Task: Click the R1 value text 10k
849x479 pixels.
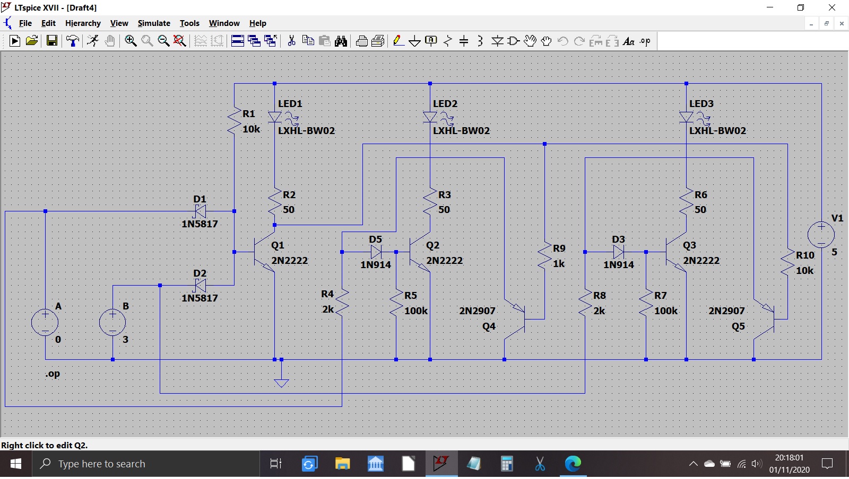Action: pos(252,129)
